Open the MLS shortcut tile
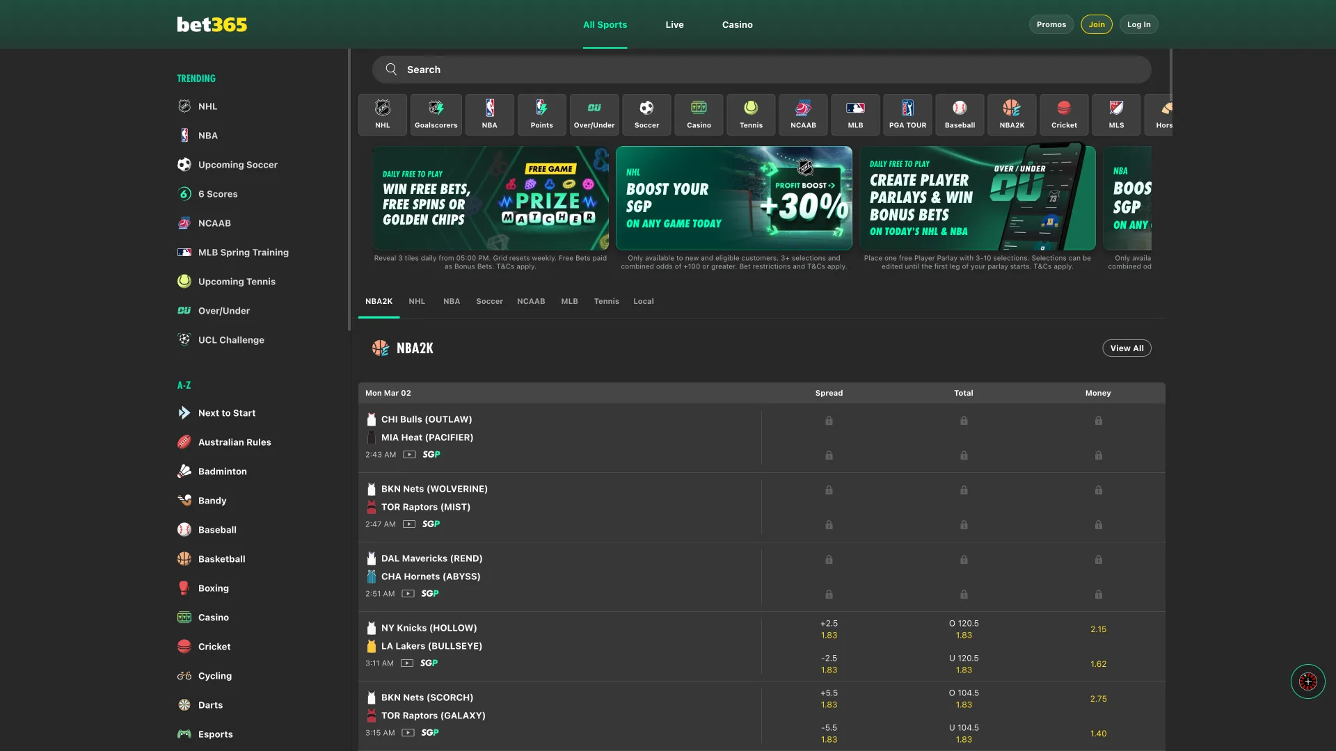The width and height of the screenshot is (1336, 751). pyautogui.click(x=1116, y=114)
